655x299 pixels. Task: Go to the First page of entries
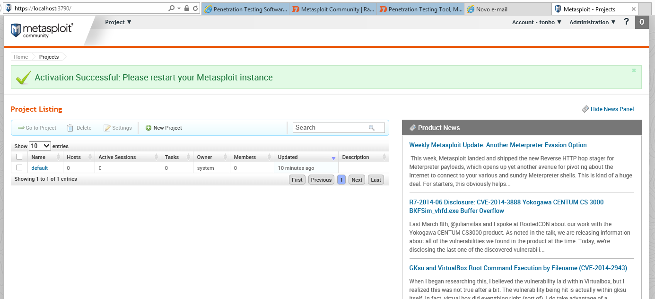coord(297,180)
